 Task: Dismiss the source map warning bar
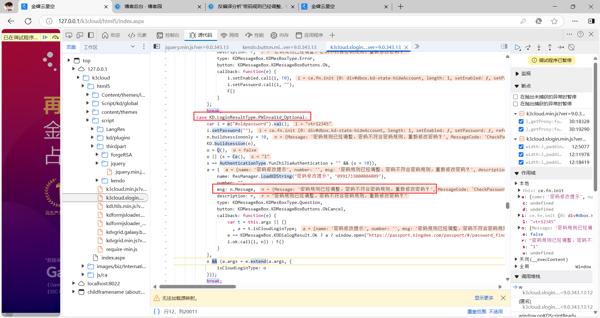tap(503, 298)
